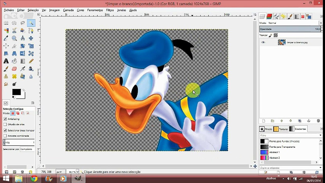Open the Filtros menu
This screenshot has height=183, width=325.
point(110,10)
